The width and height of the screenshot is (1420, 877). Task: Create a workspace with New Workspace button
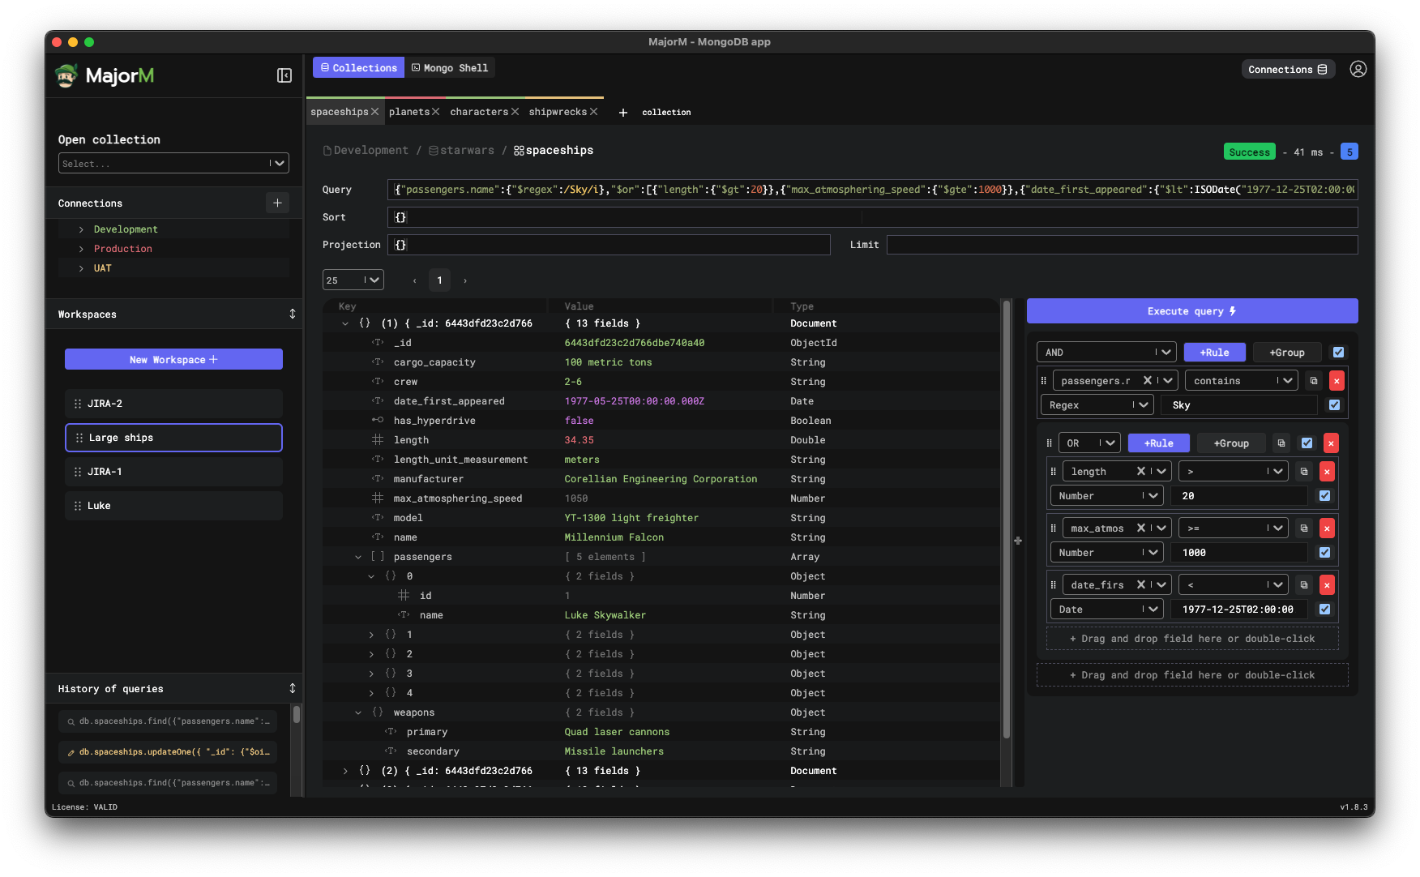[x=173, y=359]
